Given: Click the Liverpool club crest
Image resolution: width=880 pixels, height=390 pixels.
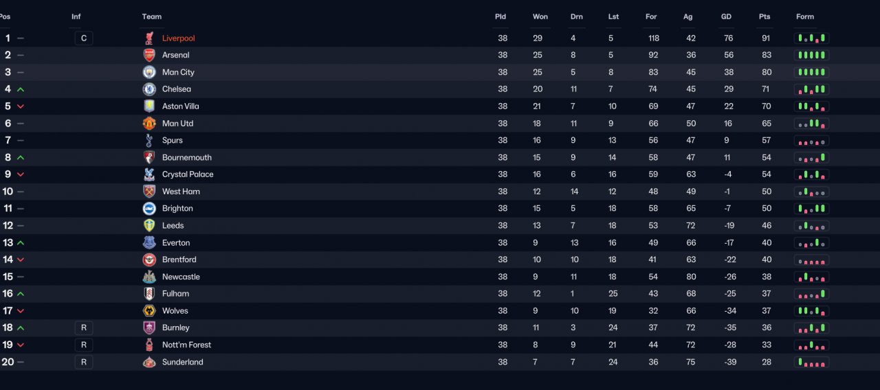Looking at the screenshot, I should coord(149,38).
